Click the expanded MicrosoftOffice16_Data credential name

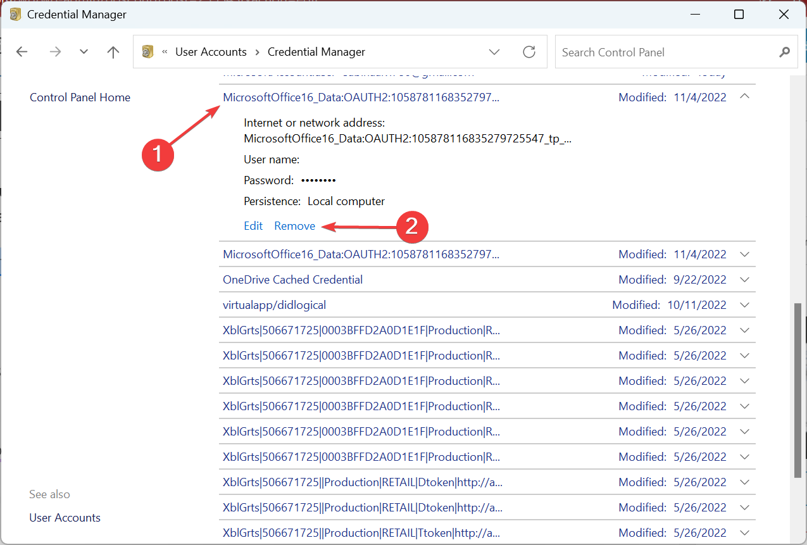pos(361,97)
